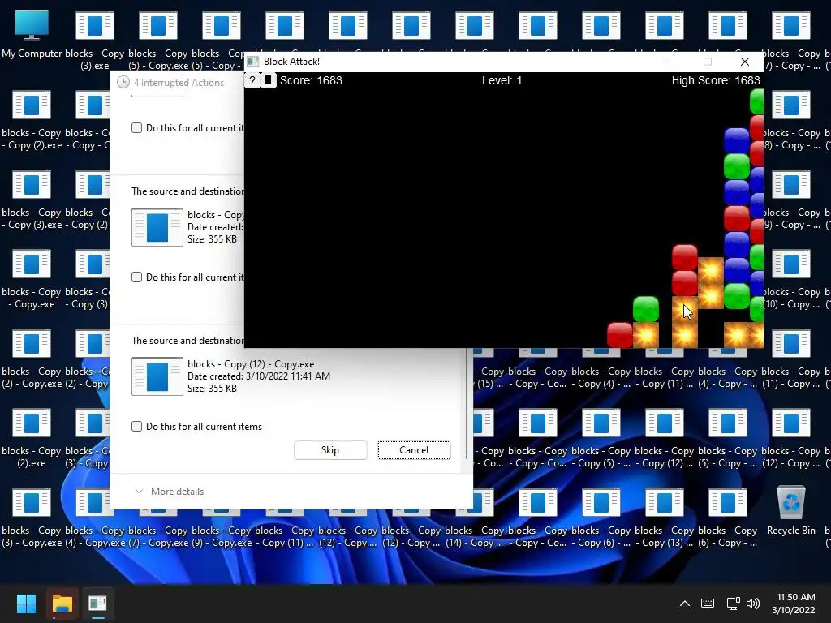Screen dimensions: 831x623
Task: Select desktop file blocks - Copy (10) - Copy
Action: point(790,279)
